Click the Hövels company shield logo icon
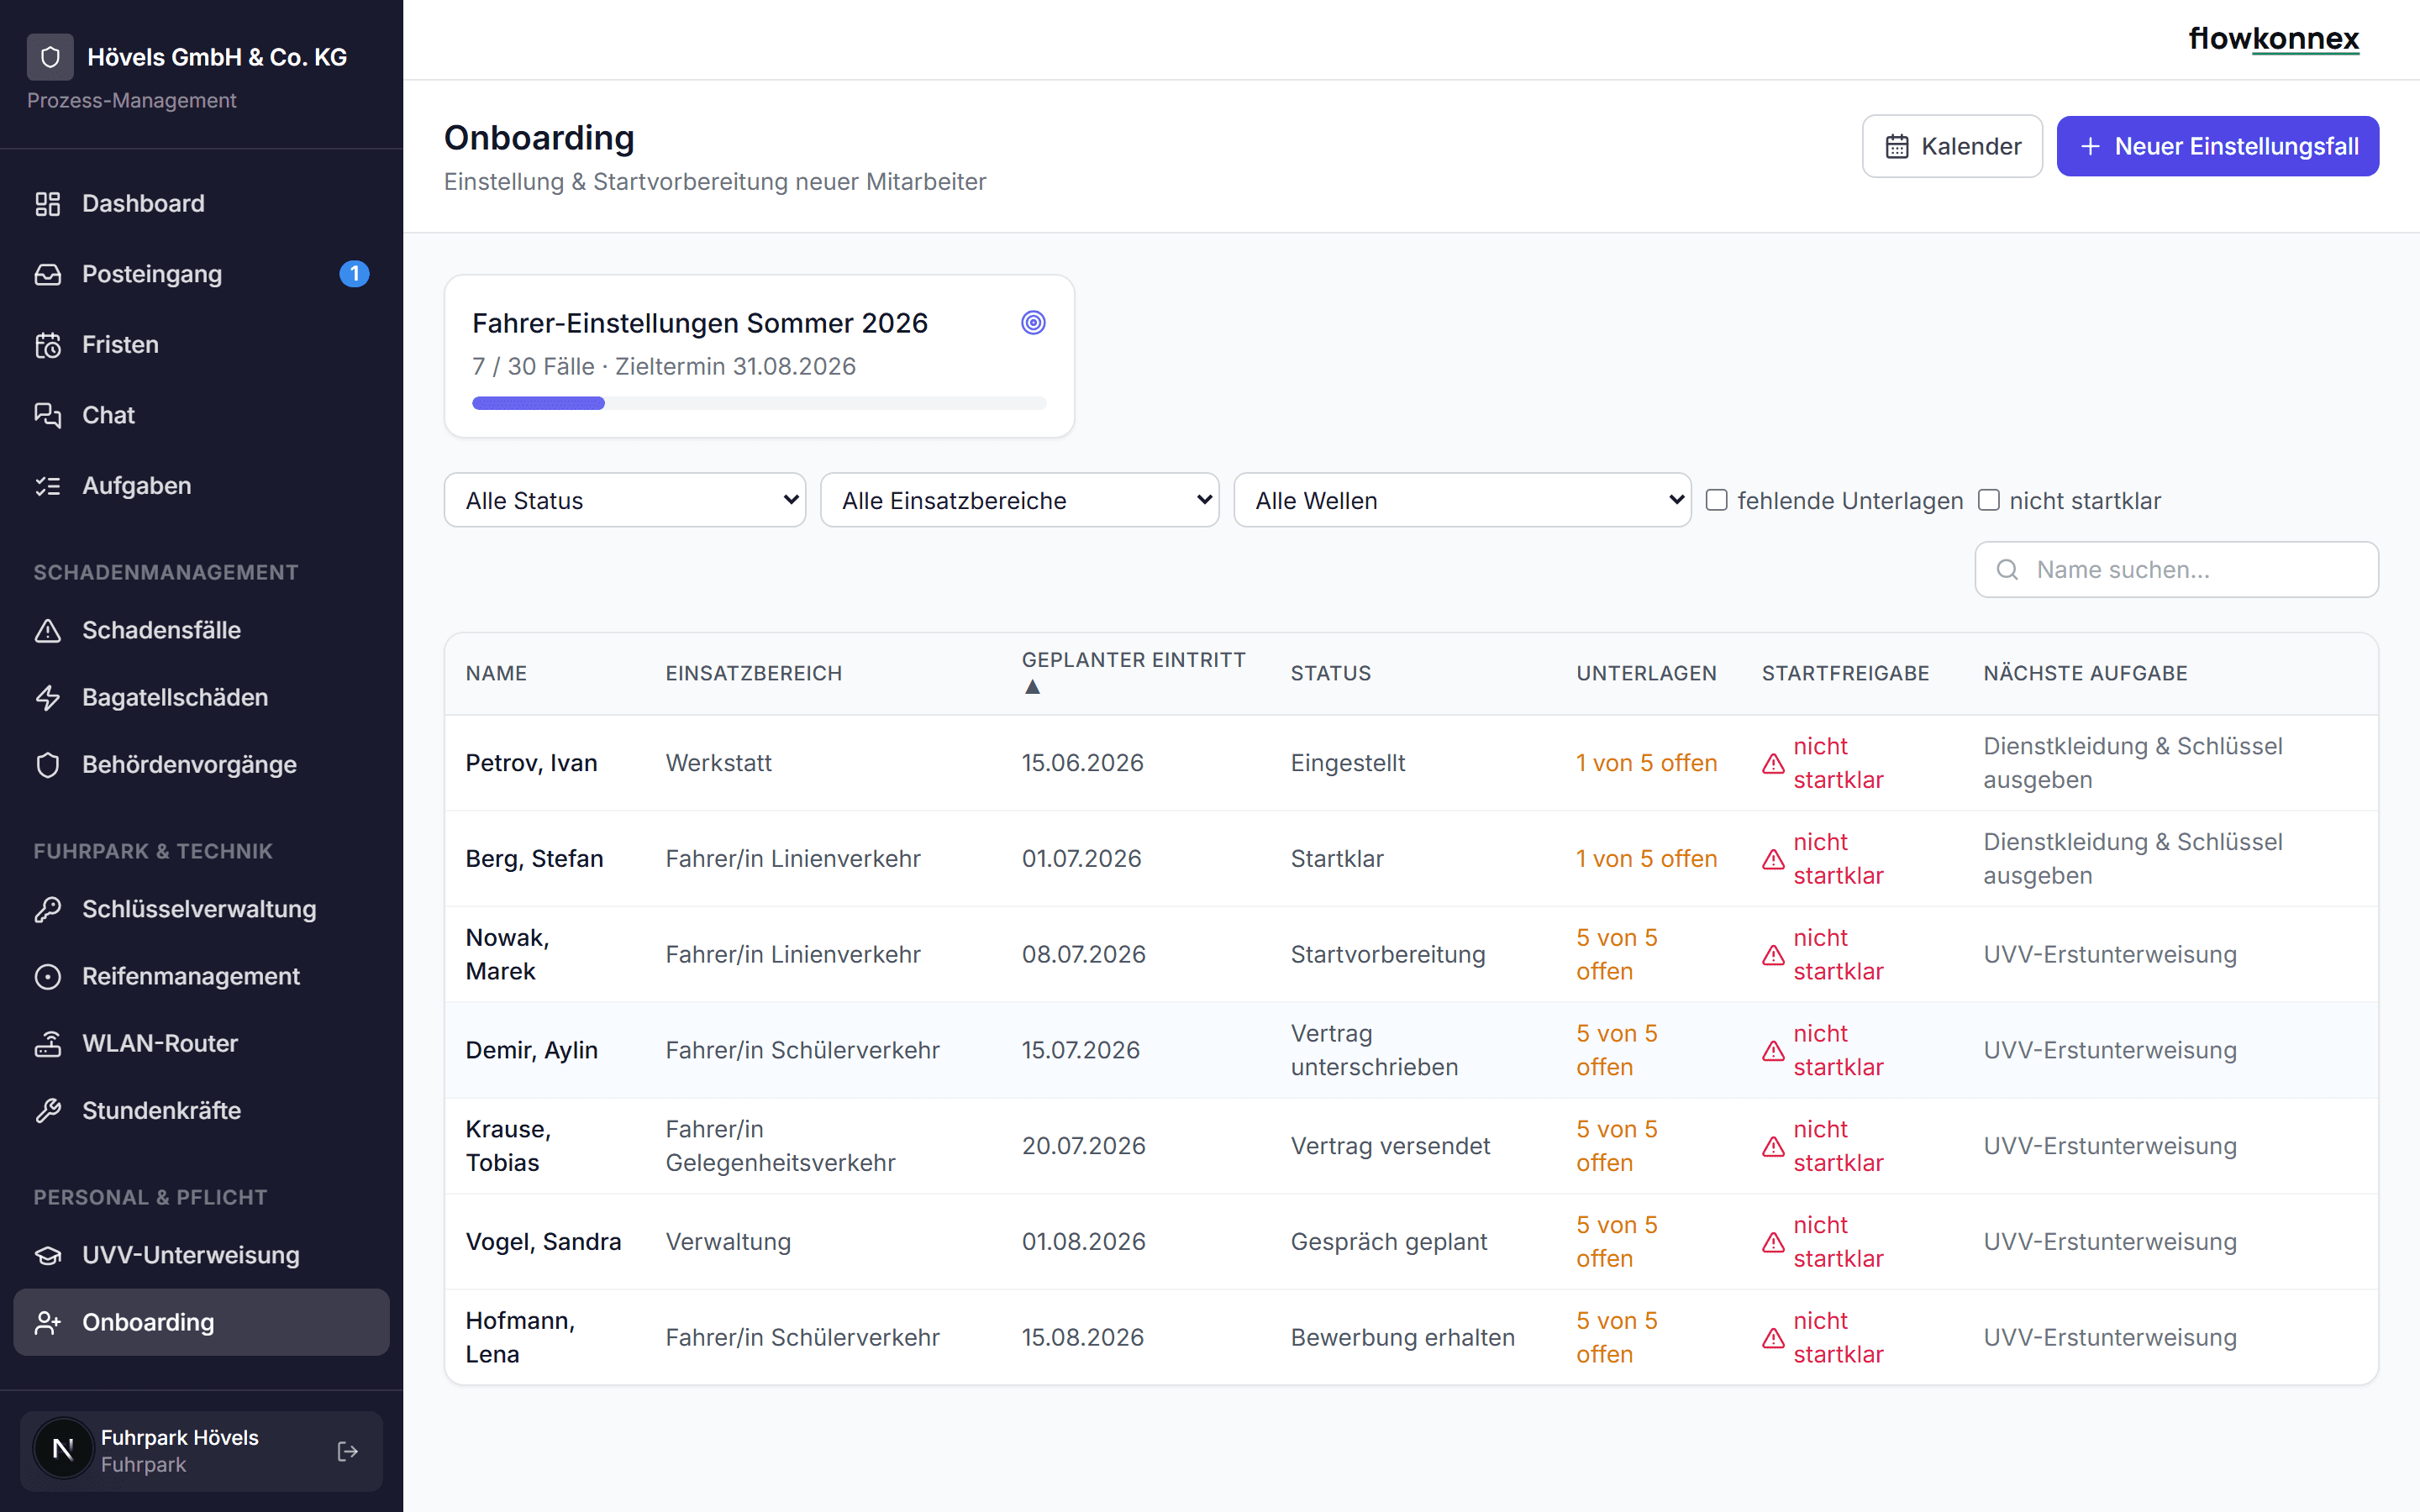The image size is (2420, 1512). tap(50, 57)
